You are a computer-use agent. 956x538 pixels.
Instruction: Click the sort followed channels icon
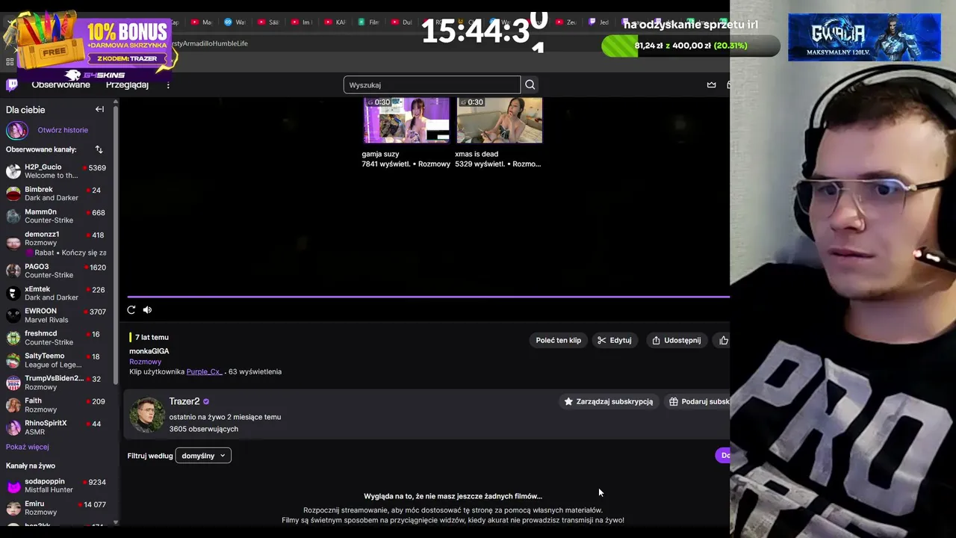[x=99, y=149]
